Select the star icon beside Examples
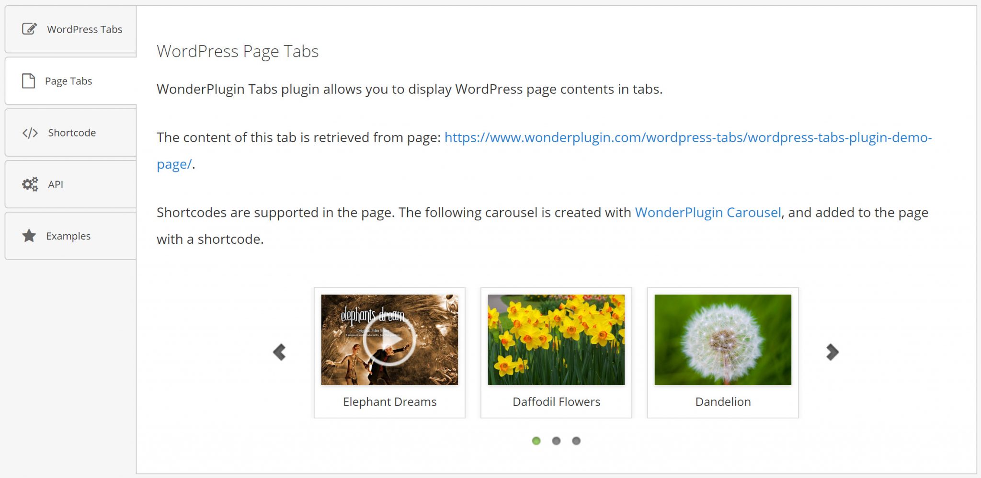Image resolution: width=981 pixels, height=478 pixels. (29, 235)
